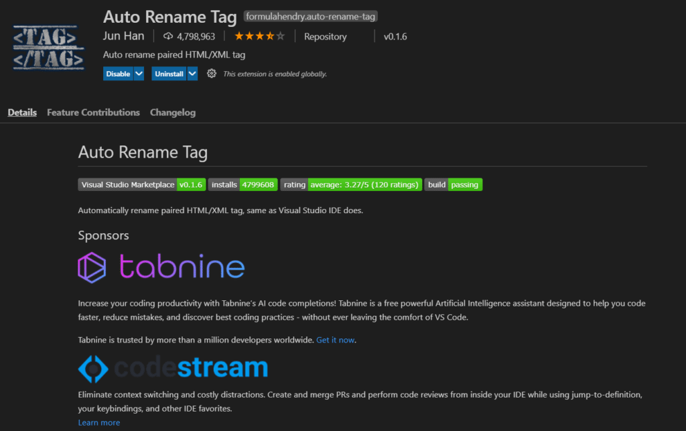Click the rating average 3.27/5 badge
This screenshot has height=431, width=686.
pos(351,184)
